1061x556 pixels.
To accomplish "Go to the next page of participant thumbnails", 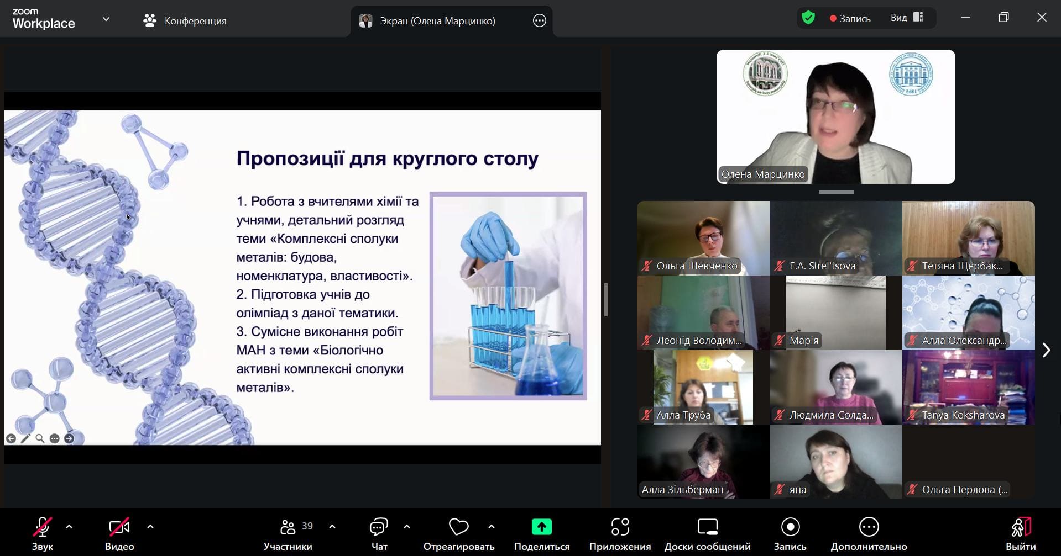I will (1046, 350).
